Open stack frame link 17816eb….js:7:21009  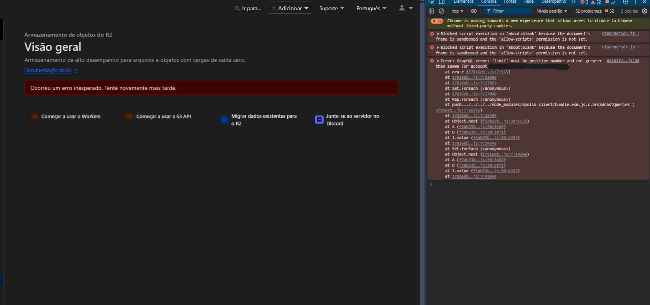[474, 78]
